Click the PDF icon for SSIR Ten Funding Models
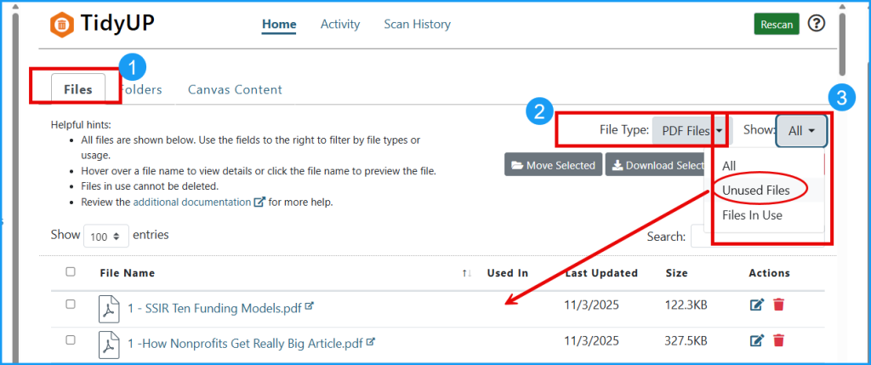The image size is (871, 365). tap(109, 306)
